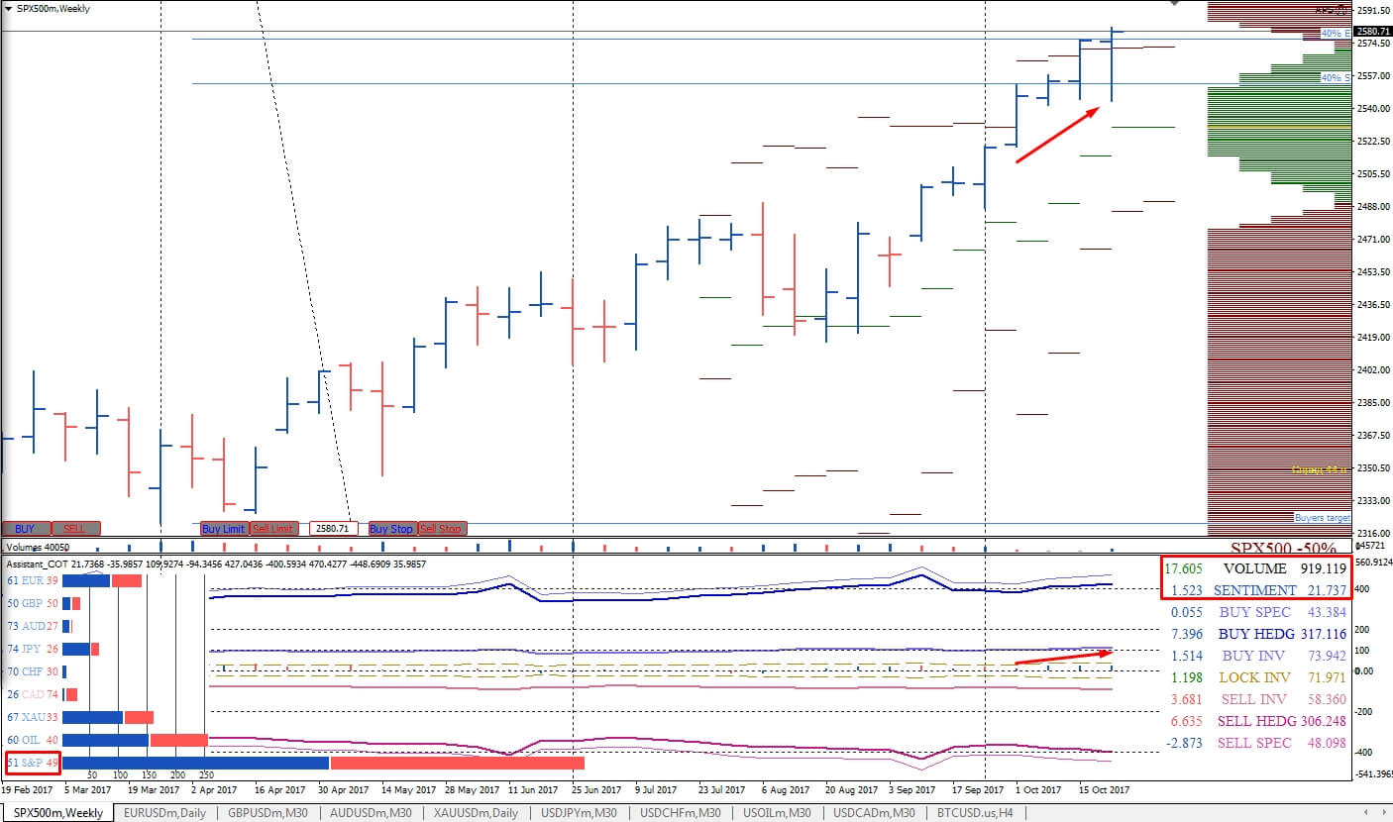Click the Buyers target label
This screenshot has width=1393, height=822.
tap(1322, 518)
